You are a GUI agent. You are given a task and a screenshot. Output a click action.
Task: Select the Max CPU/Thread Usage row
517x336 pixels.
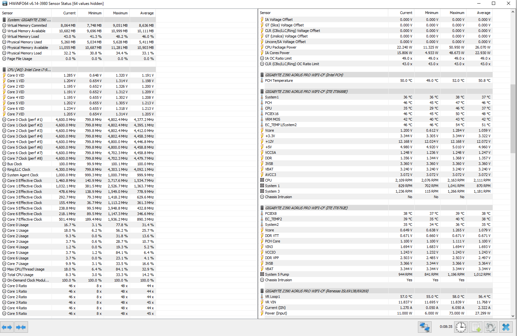click(x=78, y=269)
